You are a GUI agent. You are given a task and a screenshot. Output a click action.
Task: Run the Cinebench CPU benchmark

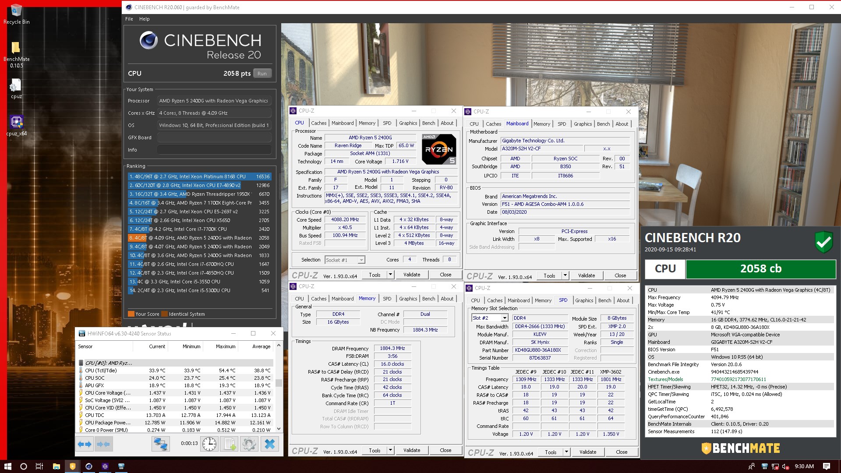click(x=262, y=74)
